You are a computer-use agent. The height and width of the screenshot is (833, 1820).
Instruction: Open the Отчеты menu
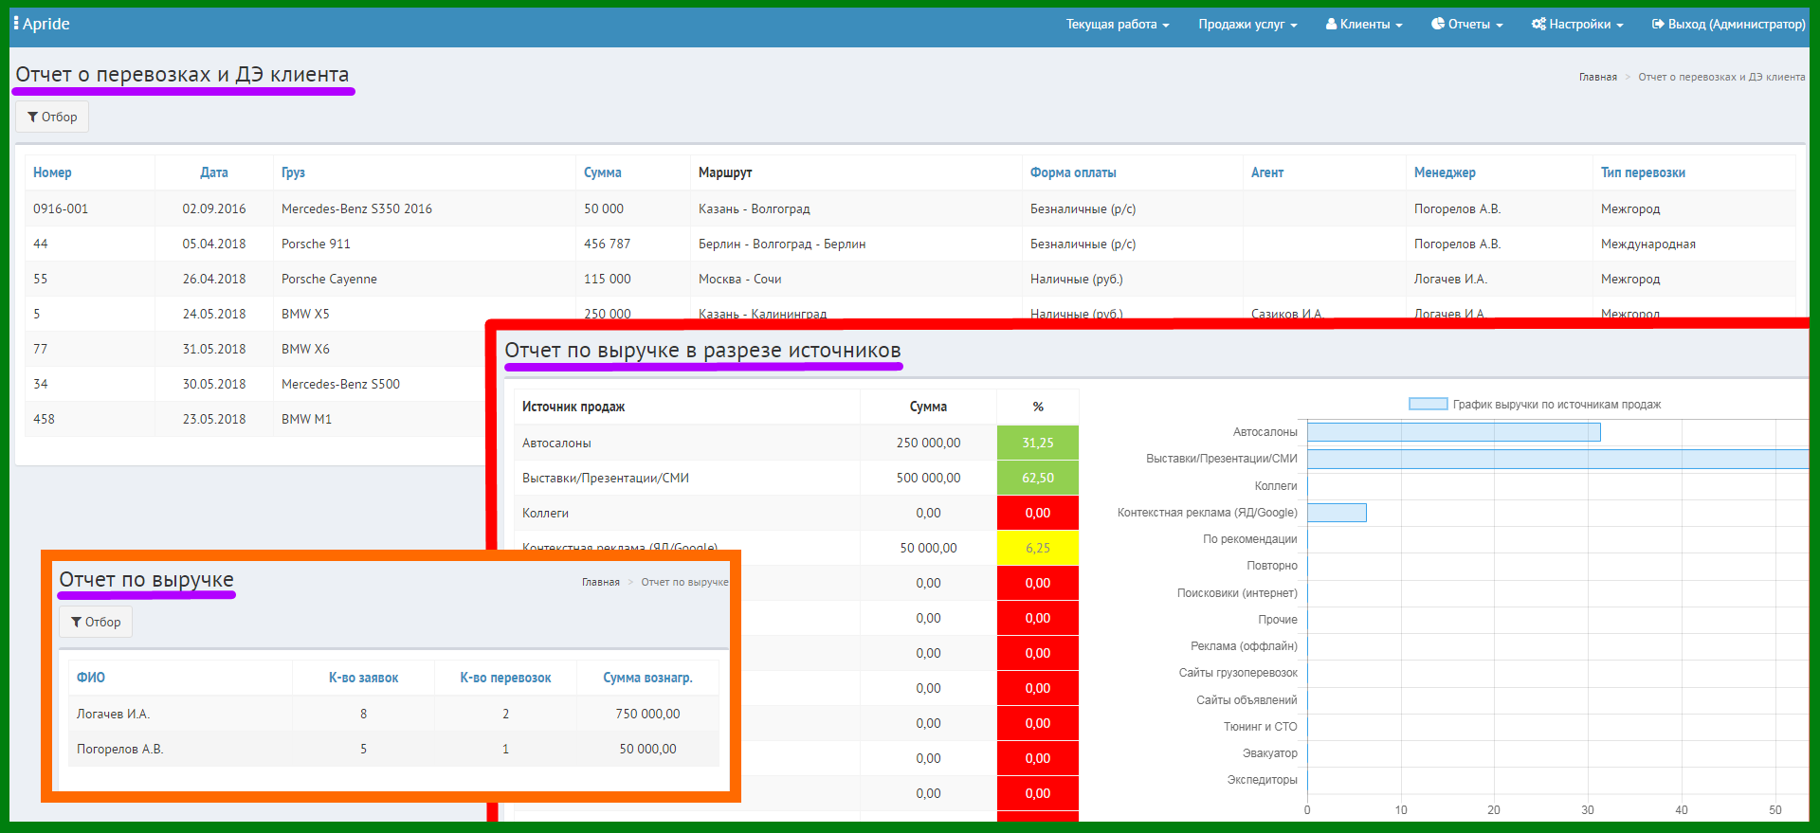click(x=1466, y=24)
